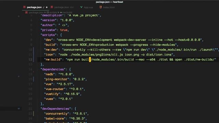Switch to the App.vue tab
This screenshot has height=123, width=219.
[87, 7]
